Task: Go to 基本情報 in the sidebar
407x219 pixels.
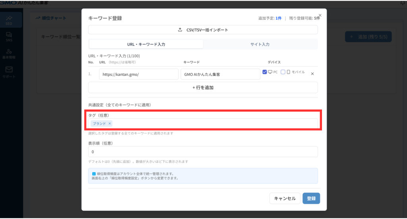Action: [9, 54]
